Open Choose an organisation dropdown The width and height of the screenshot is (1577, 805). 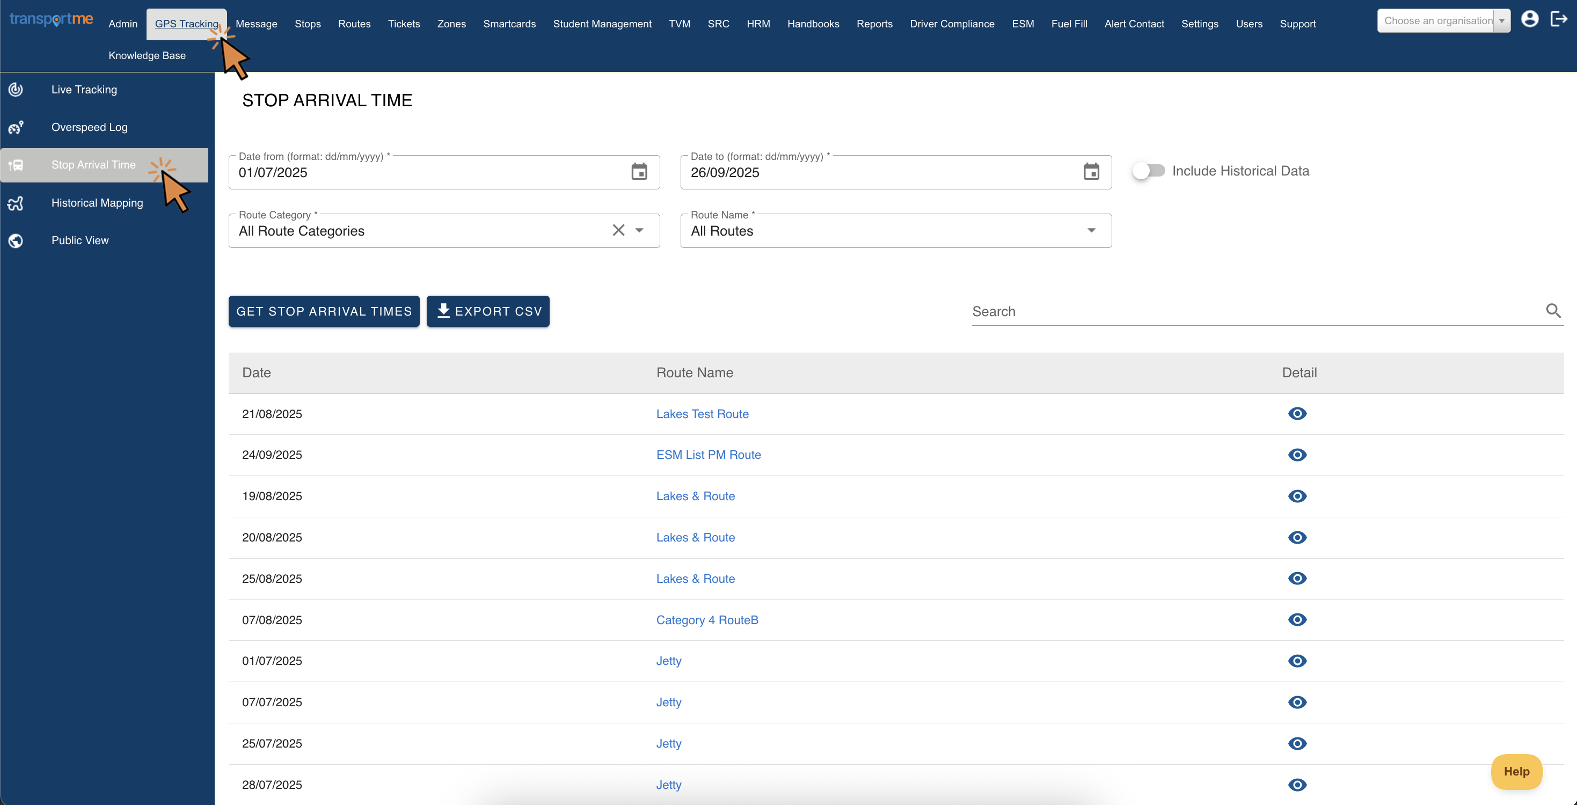point(1443,21)
